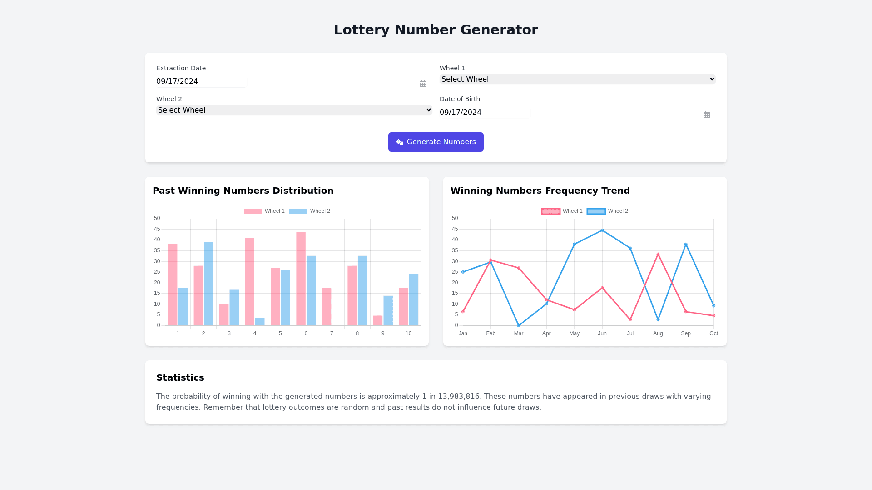
Task: Toggle Wheel 2 legend in trend chart
Action: pos(618,211)
